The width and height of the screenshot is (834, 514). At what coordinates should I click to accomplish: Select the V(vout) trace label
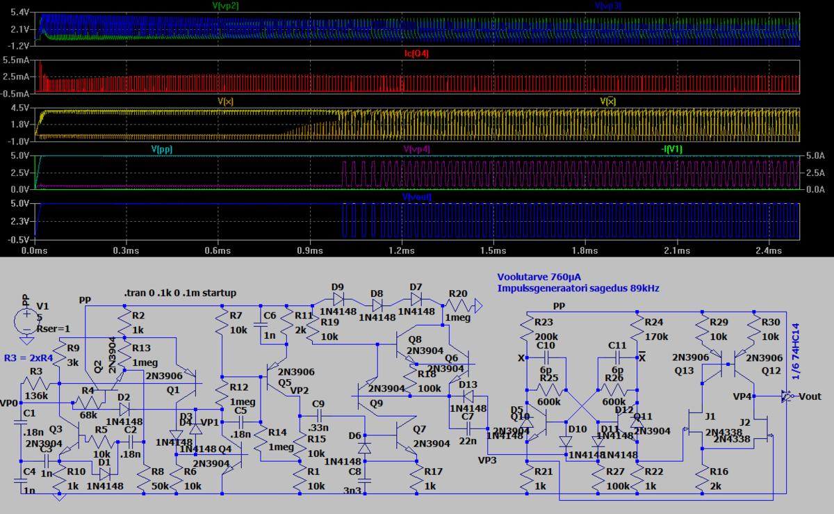point(417,197)
